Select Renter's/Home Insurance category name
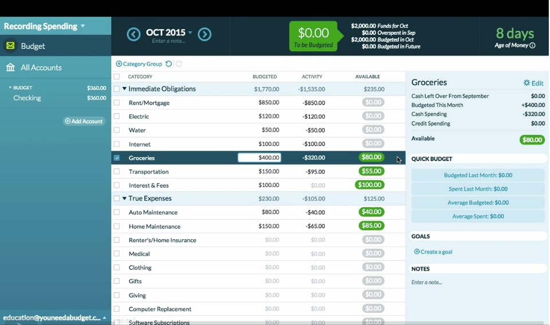The width and height of the screenshot is (550, 325). click(x=162, y=240)
